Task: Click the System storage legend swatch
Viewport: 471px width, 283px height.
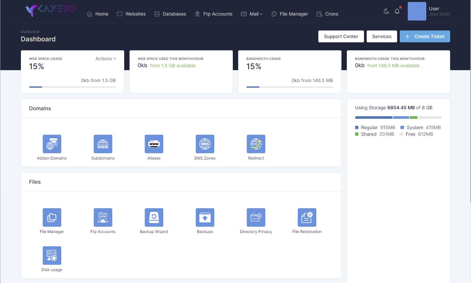Action: (402, 127)
